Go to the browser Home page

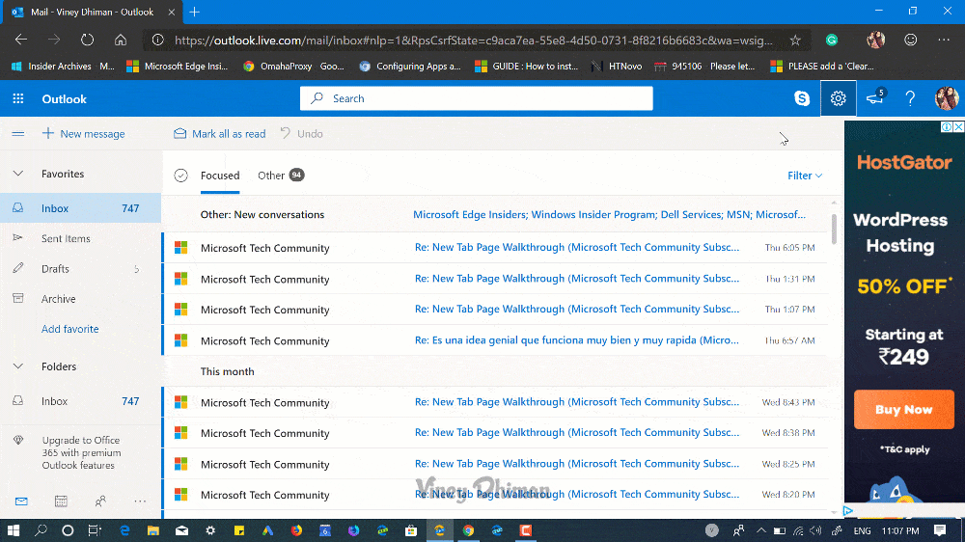click(121, 40)
